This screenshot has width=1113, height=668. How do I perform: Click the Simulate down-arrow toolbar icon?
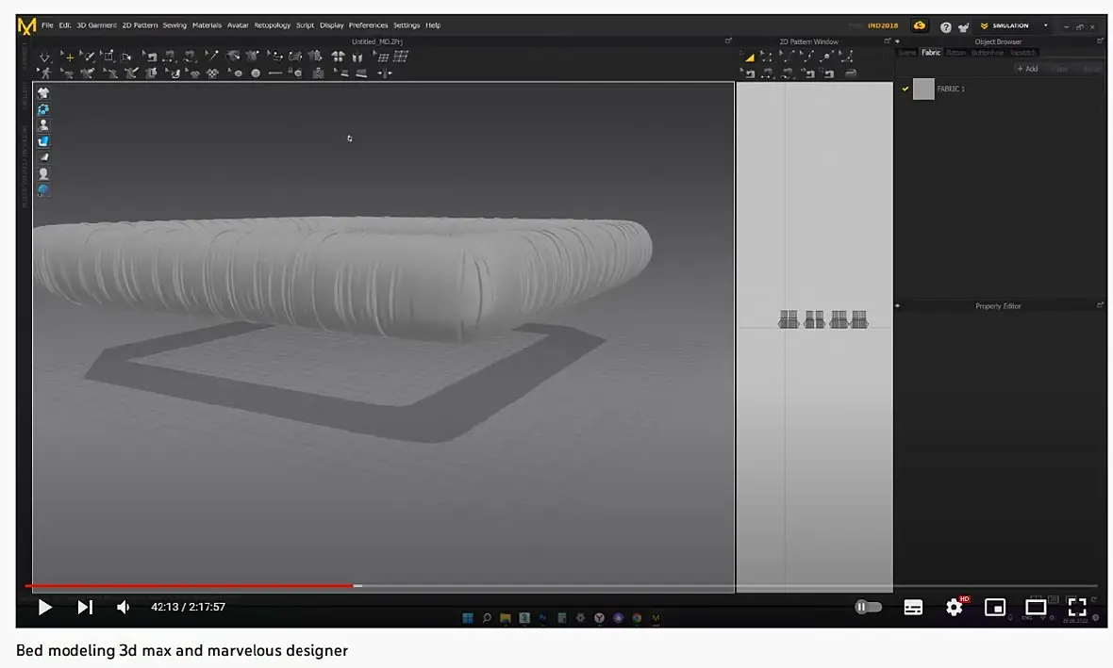click(44, 57)
